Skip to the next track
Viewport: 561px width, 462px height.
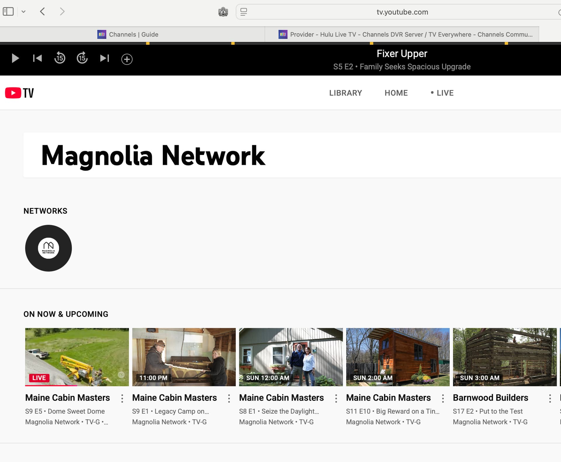click(x=104, y=58)
